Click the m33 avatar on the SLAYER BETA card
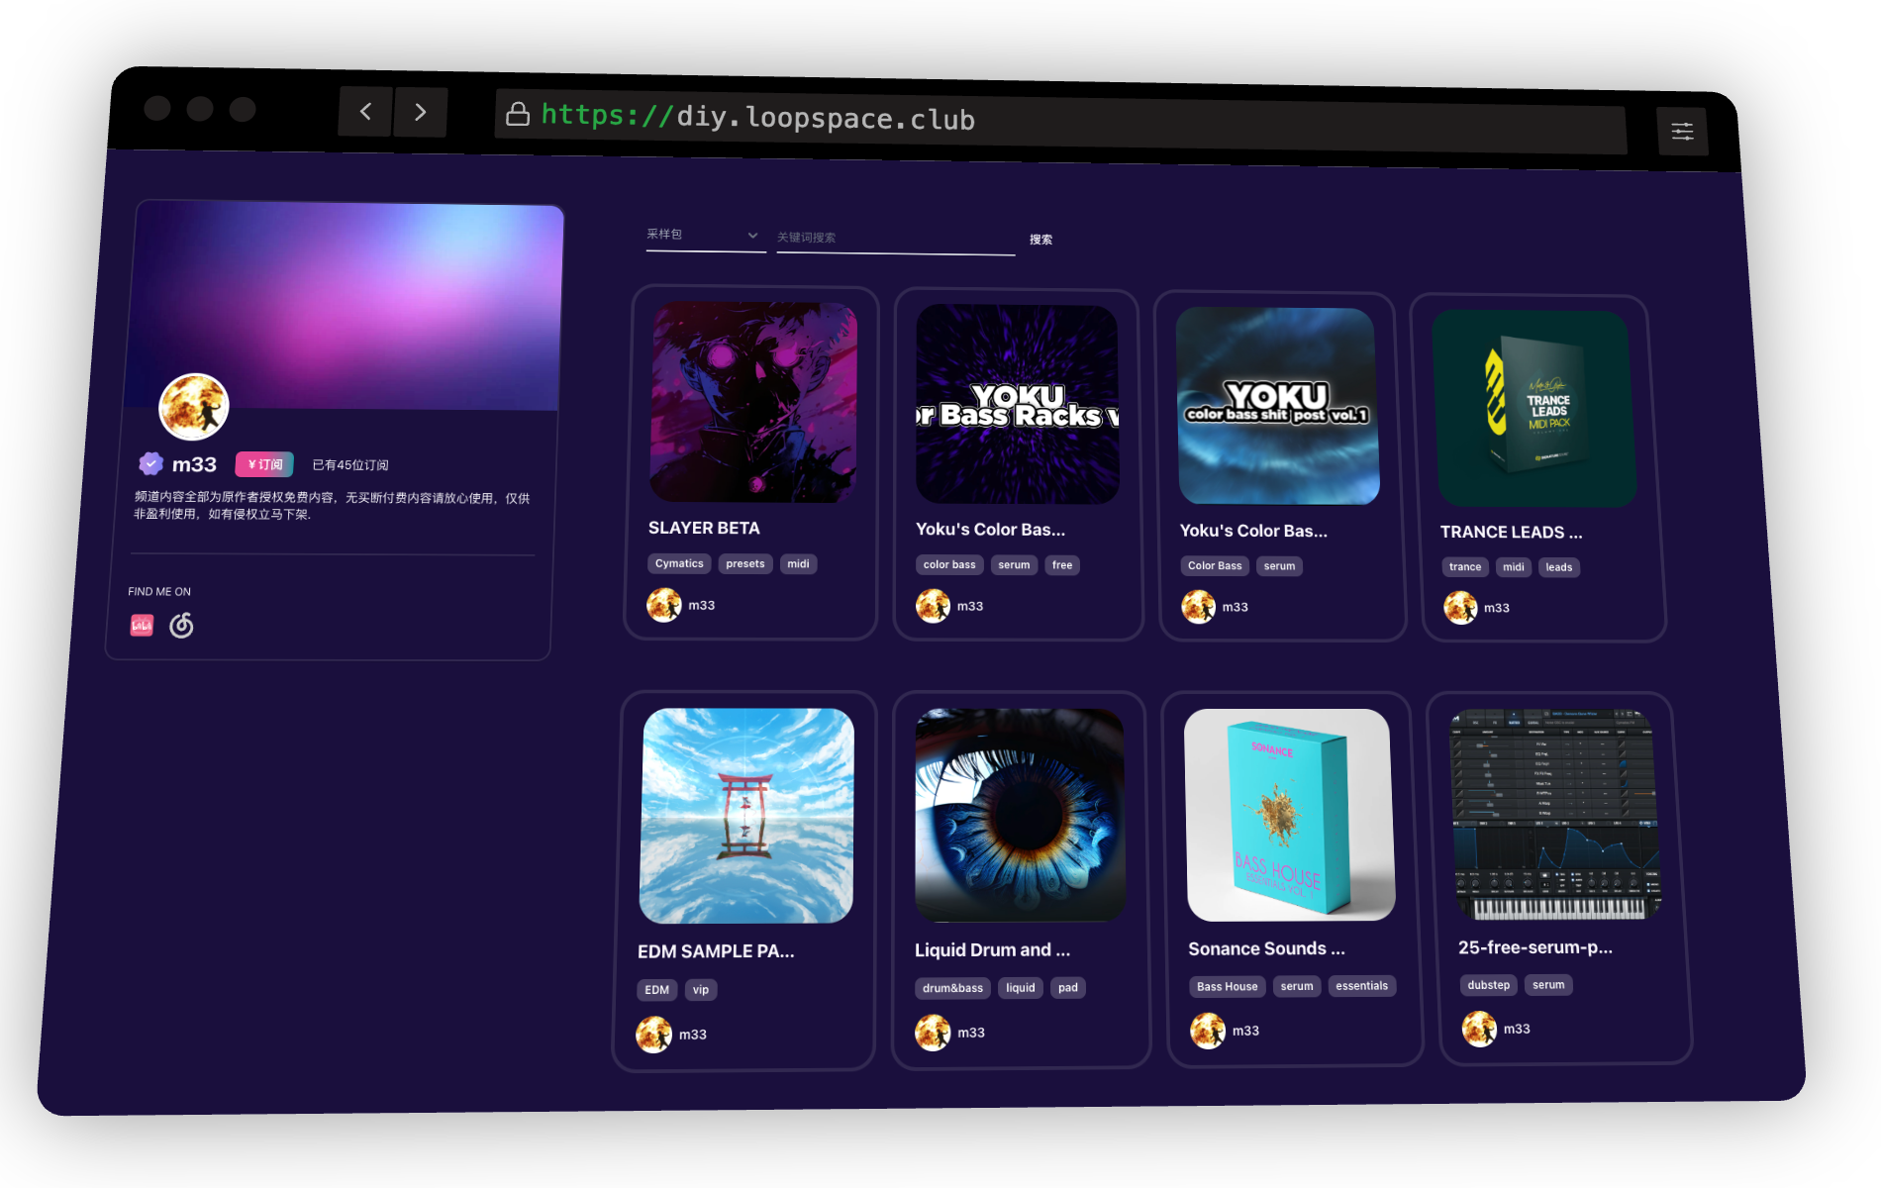Image resolution: width=1881 pixels, height=1188 pixels. pos(666,604)
